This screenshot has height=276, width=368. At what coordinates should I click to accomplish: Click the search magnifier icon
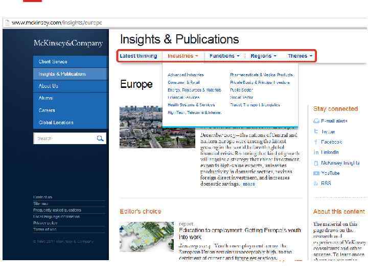(100, 139)
